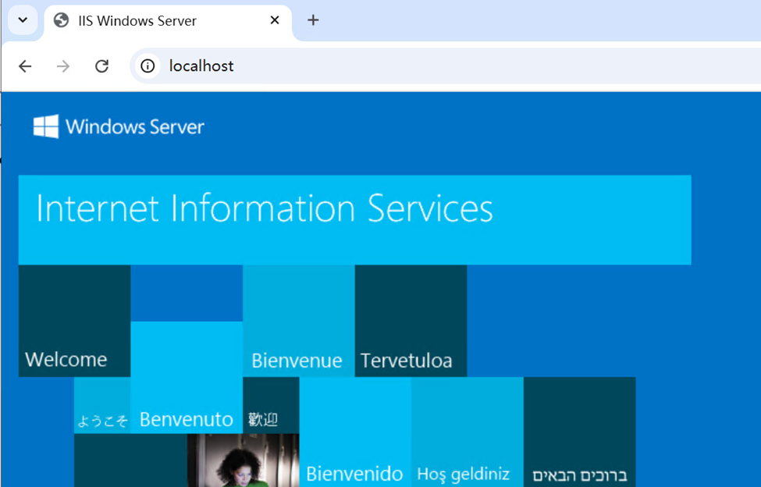Click the woman photo thumbnail tile
Screen dimensions: 761x487
[x=243, y=460]
